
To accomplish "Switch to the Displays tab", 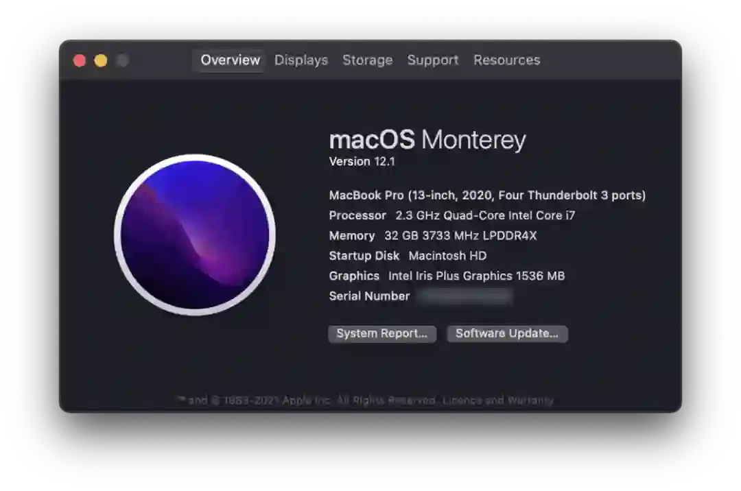I will [301, 60].
